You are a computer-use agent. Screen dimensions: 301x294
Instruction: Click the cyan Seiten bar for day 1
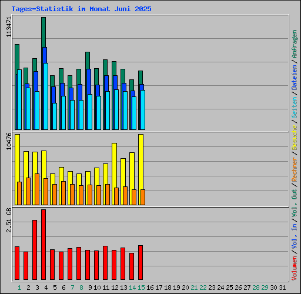pos(19,99)
